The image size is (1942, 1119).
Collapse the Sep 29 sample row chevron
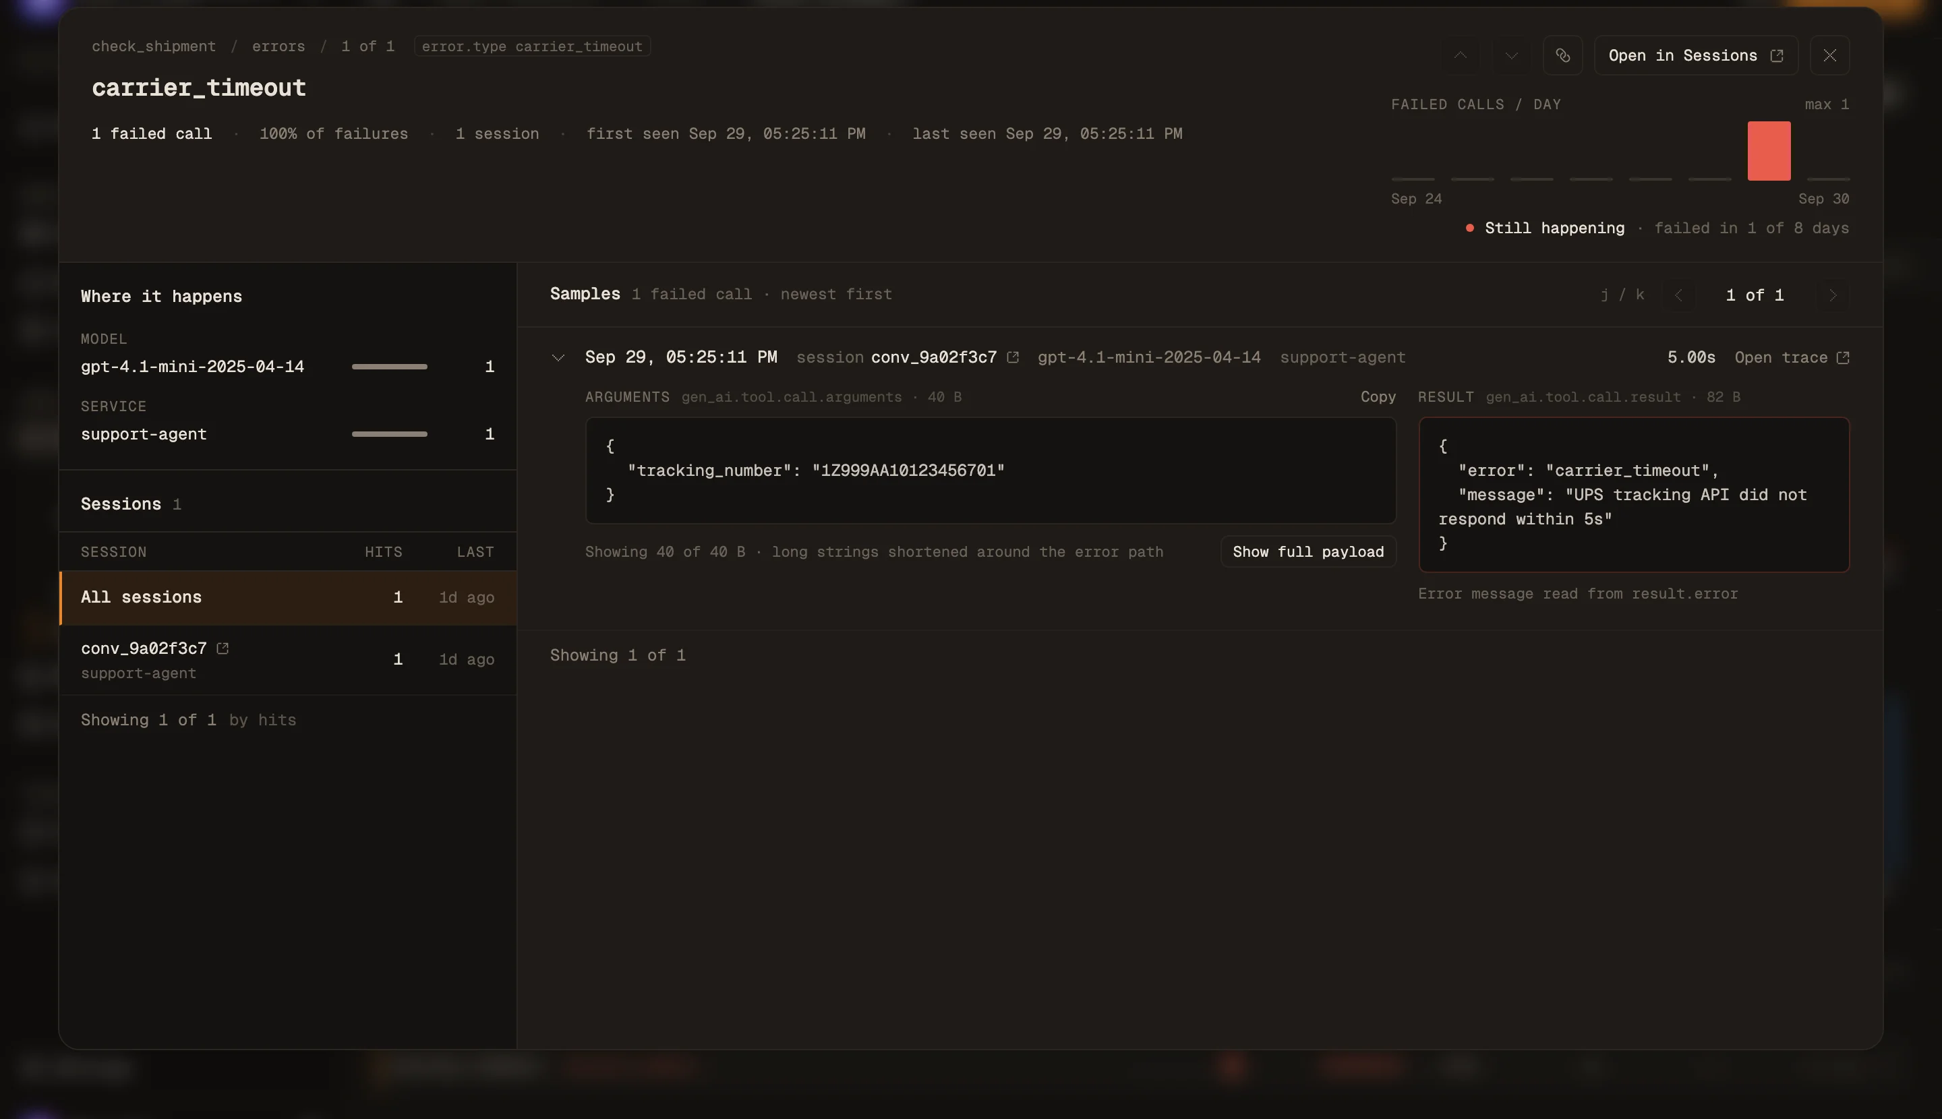click(558, 357)
